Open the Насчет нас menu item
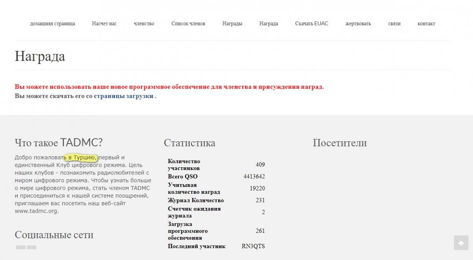Image resolution: width=473 pixels, height=260 pixels. pos(104,24)
